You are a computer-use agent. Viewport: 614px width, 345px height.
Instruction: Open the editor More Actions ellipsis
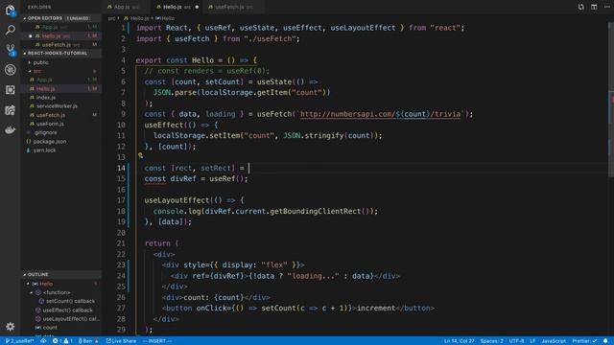(607, 7)
